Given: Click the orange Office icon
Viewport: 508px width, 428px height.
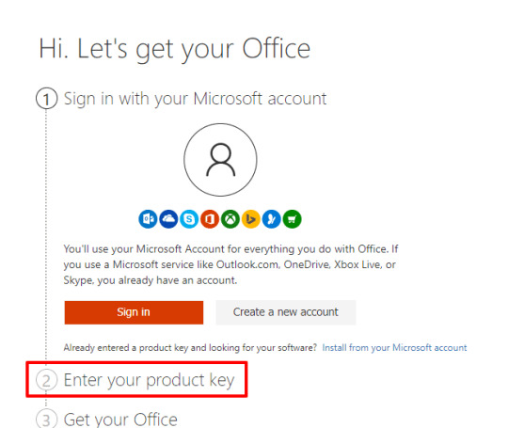Looking at the screenshot, I should click(x=210, y=219).
